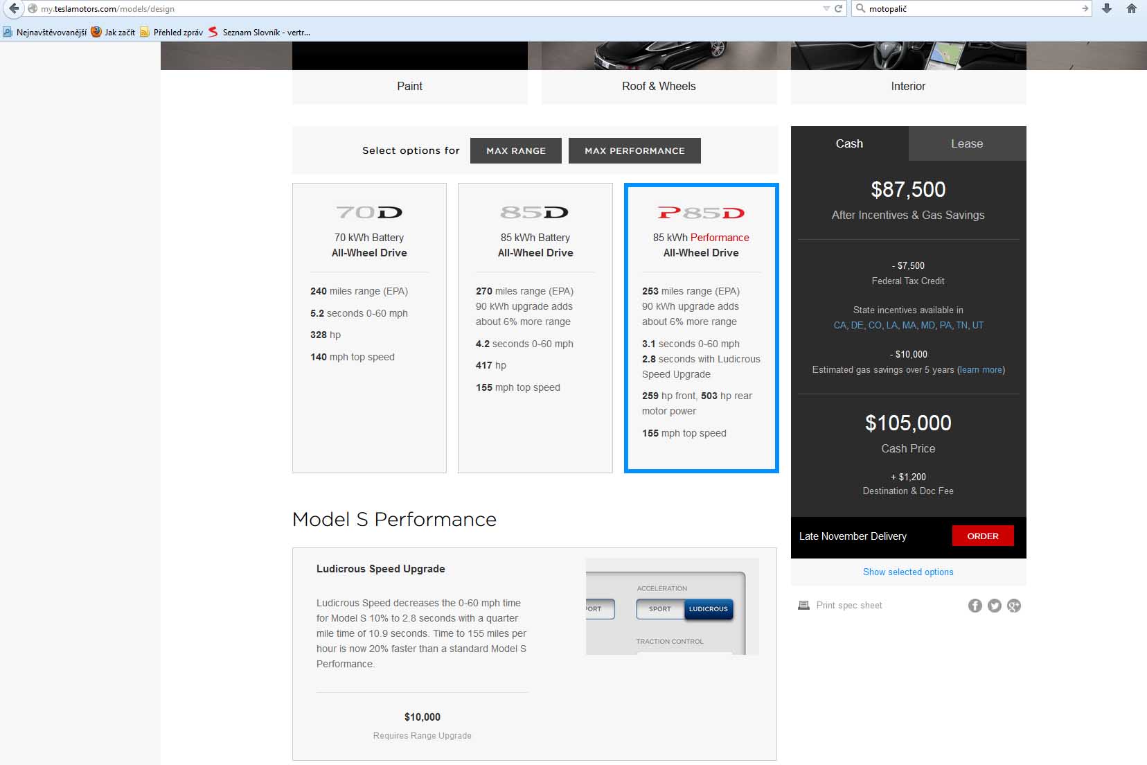Toggle the Ludicrous acceleration mode image
The image size is (1147, 765).
[708, 609]
